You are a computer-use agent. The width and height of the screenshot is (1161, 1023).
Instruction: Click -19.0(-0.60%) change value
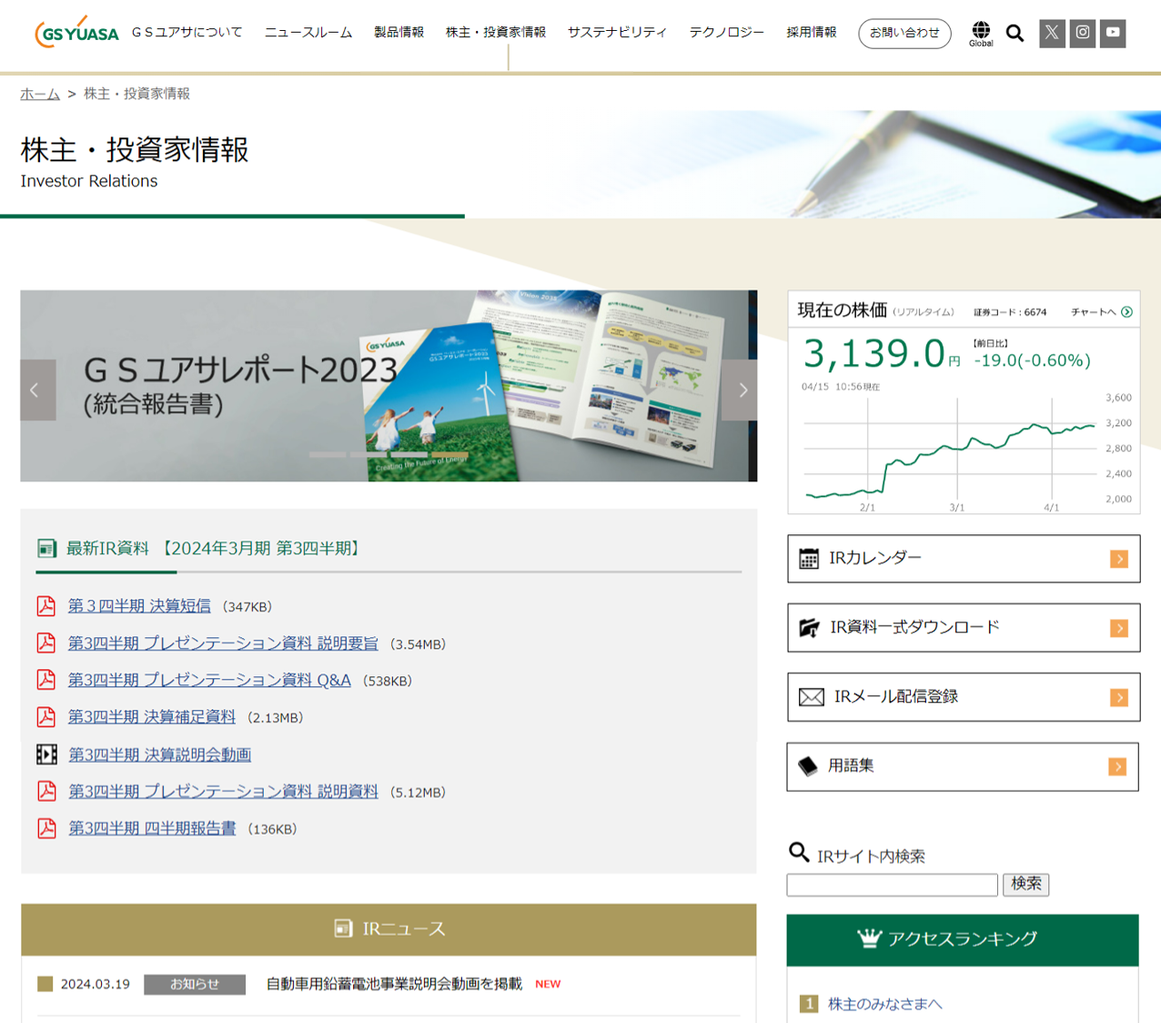pos(1032,360)
